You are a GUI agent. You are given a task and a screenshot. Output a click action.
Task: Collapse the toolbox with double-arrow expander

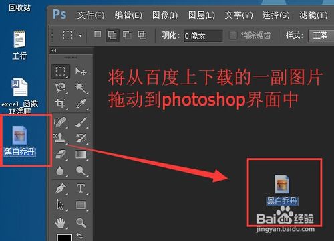[54, 50]
